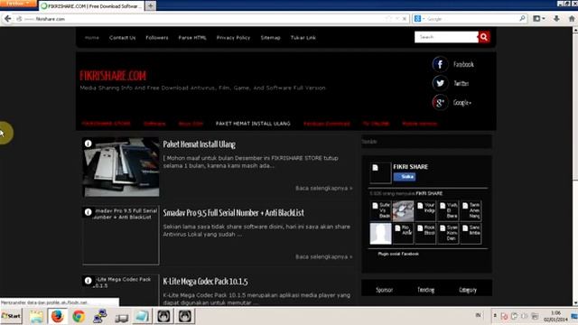
Task: Open Paket Hemat Install Ulang post title
Action: [199, 144]
